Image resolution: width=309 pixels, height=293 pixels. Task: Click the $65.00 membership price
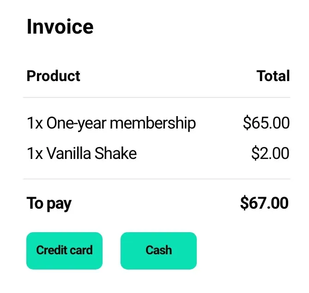266,123
